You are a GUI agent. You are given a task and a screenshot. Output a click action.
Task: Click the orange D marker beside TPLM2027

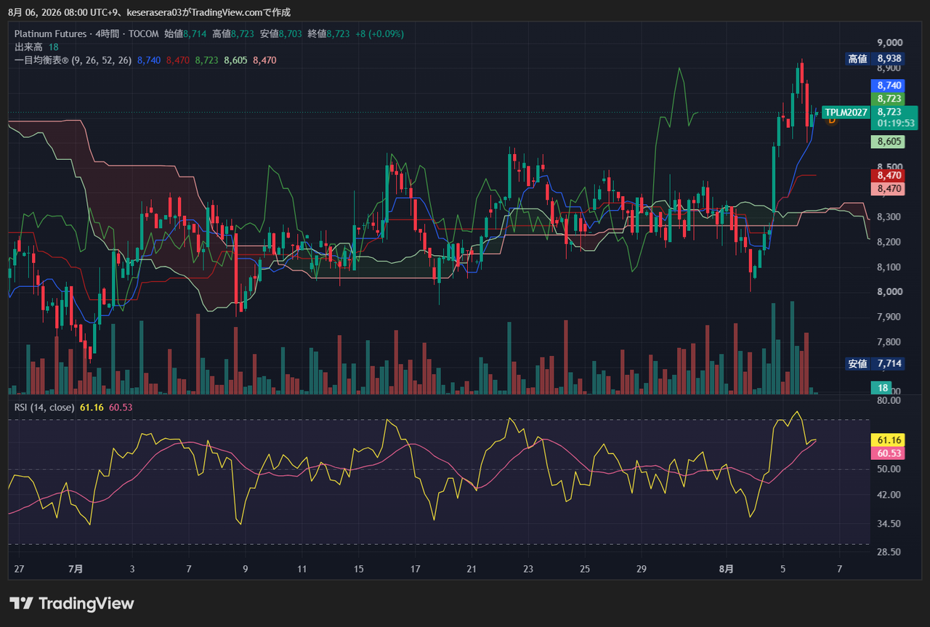tap(831, 120)
